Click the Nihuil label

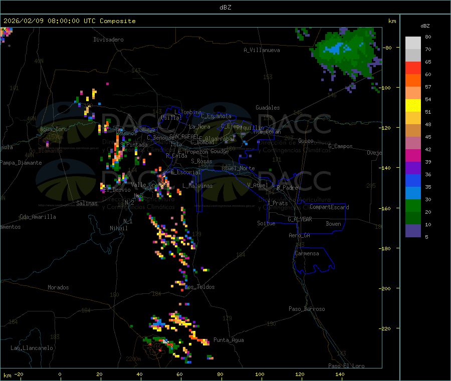coord(119,228)
